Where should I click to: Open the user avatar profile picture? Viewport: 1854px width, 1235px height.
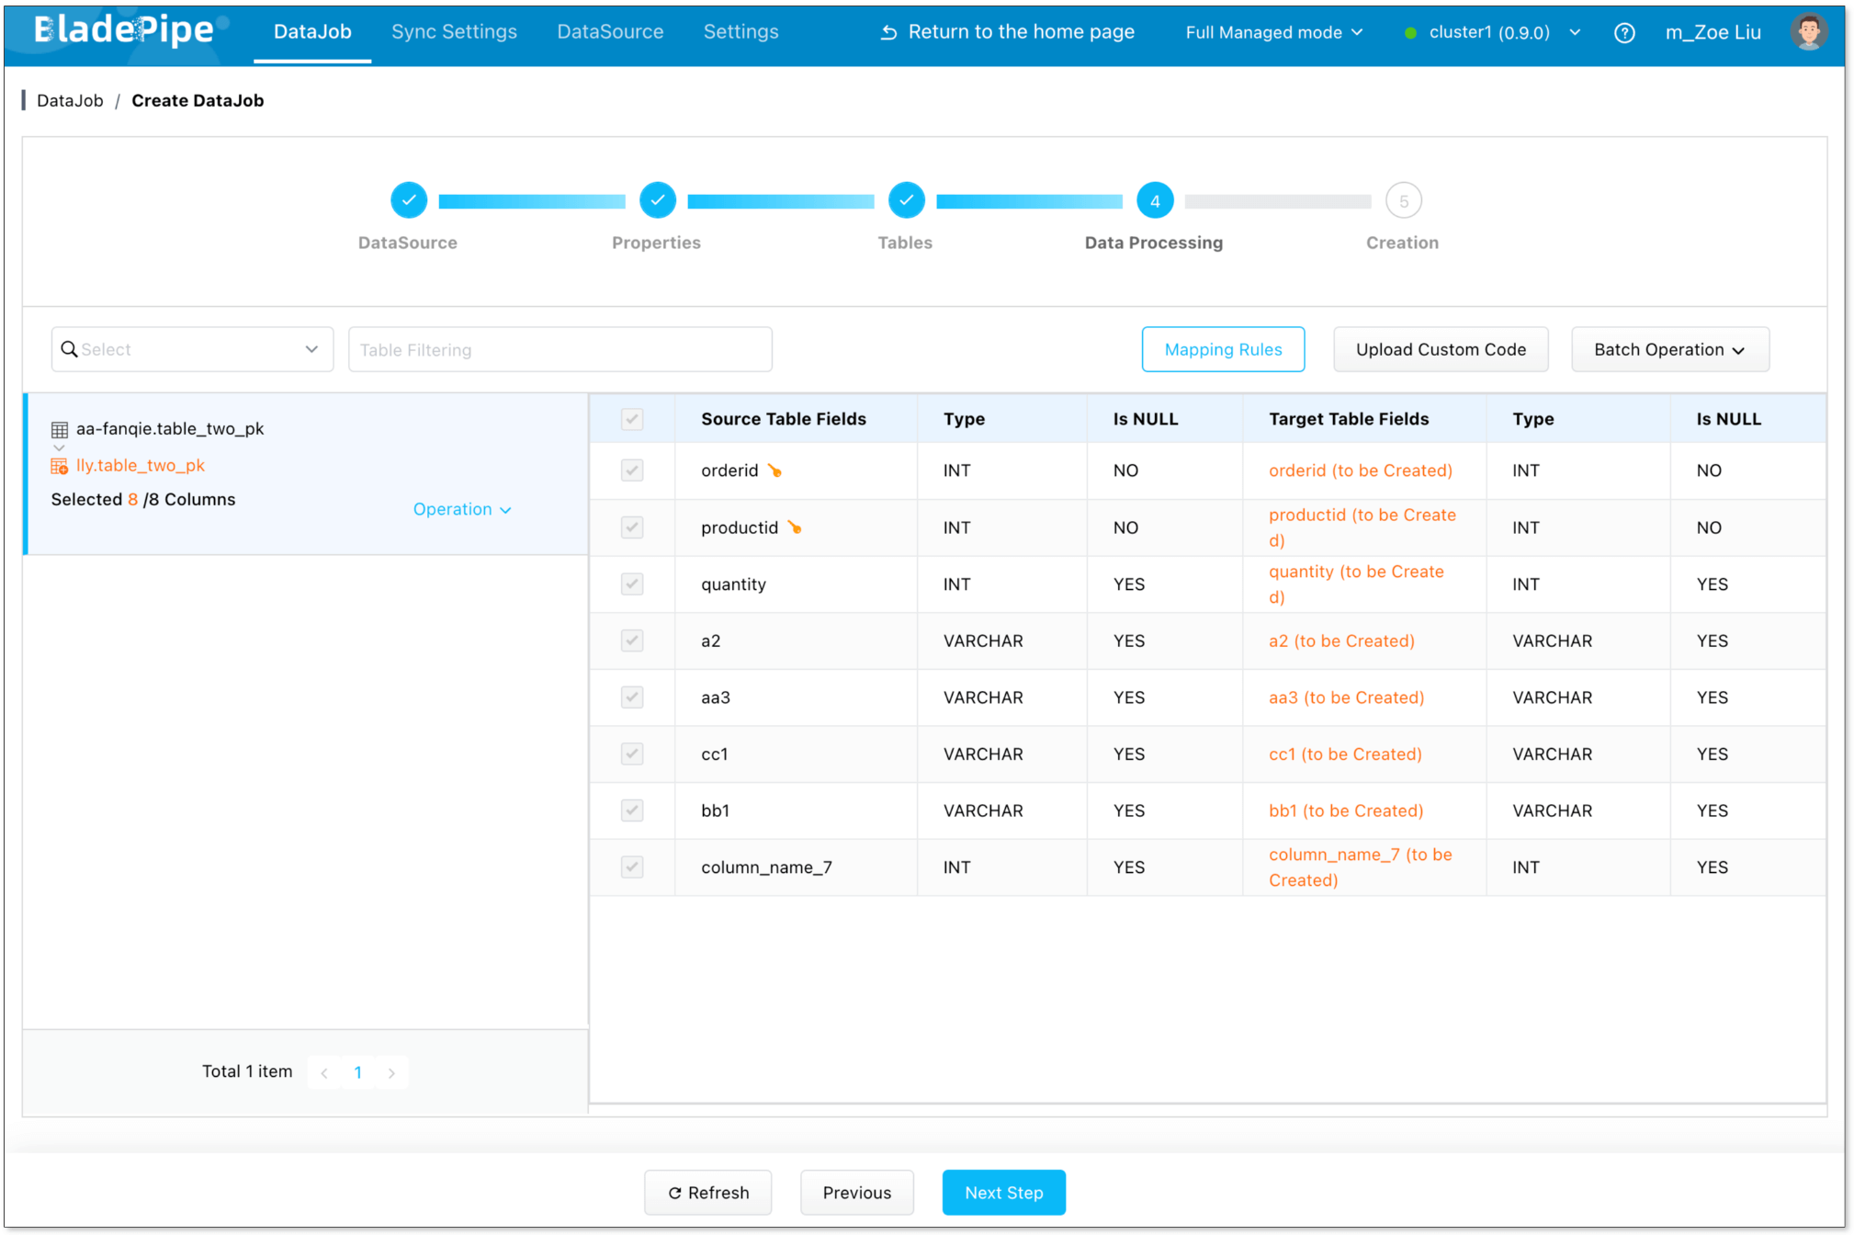click(x=1807, y=32)
